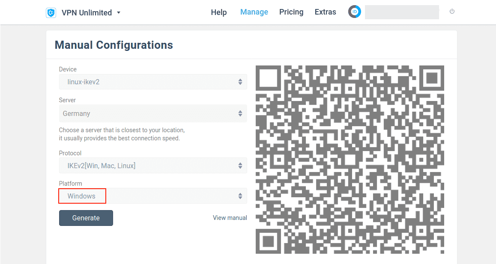Click the Device field label
This screenshot has height=264, width=496.
pos(68,69)
